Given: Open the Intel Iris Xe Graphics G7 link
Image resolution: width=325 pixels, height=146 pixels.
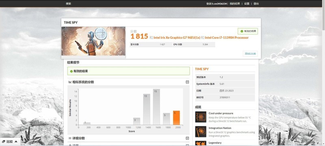Looking at the screenshot, I should click(177, 38).
